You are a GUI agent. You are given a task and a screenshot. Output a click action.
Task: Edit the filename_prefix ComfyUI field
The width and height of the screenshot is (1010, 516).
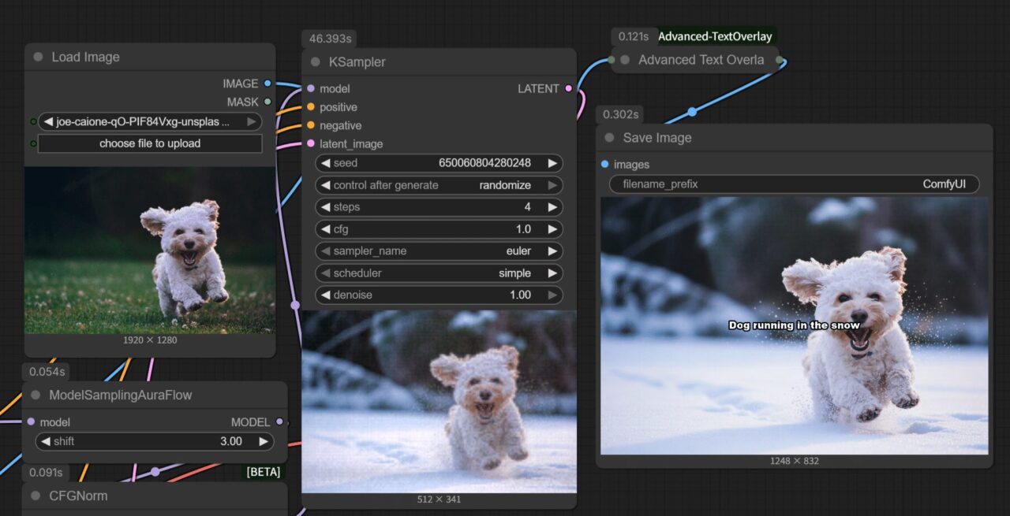(795, 184)
